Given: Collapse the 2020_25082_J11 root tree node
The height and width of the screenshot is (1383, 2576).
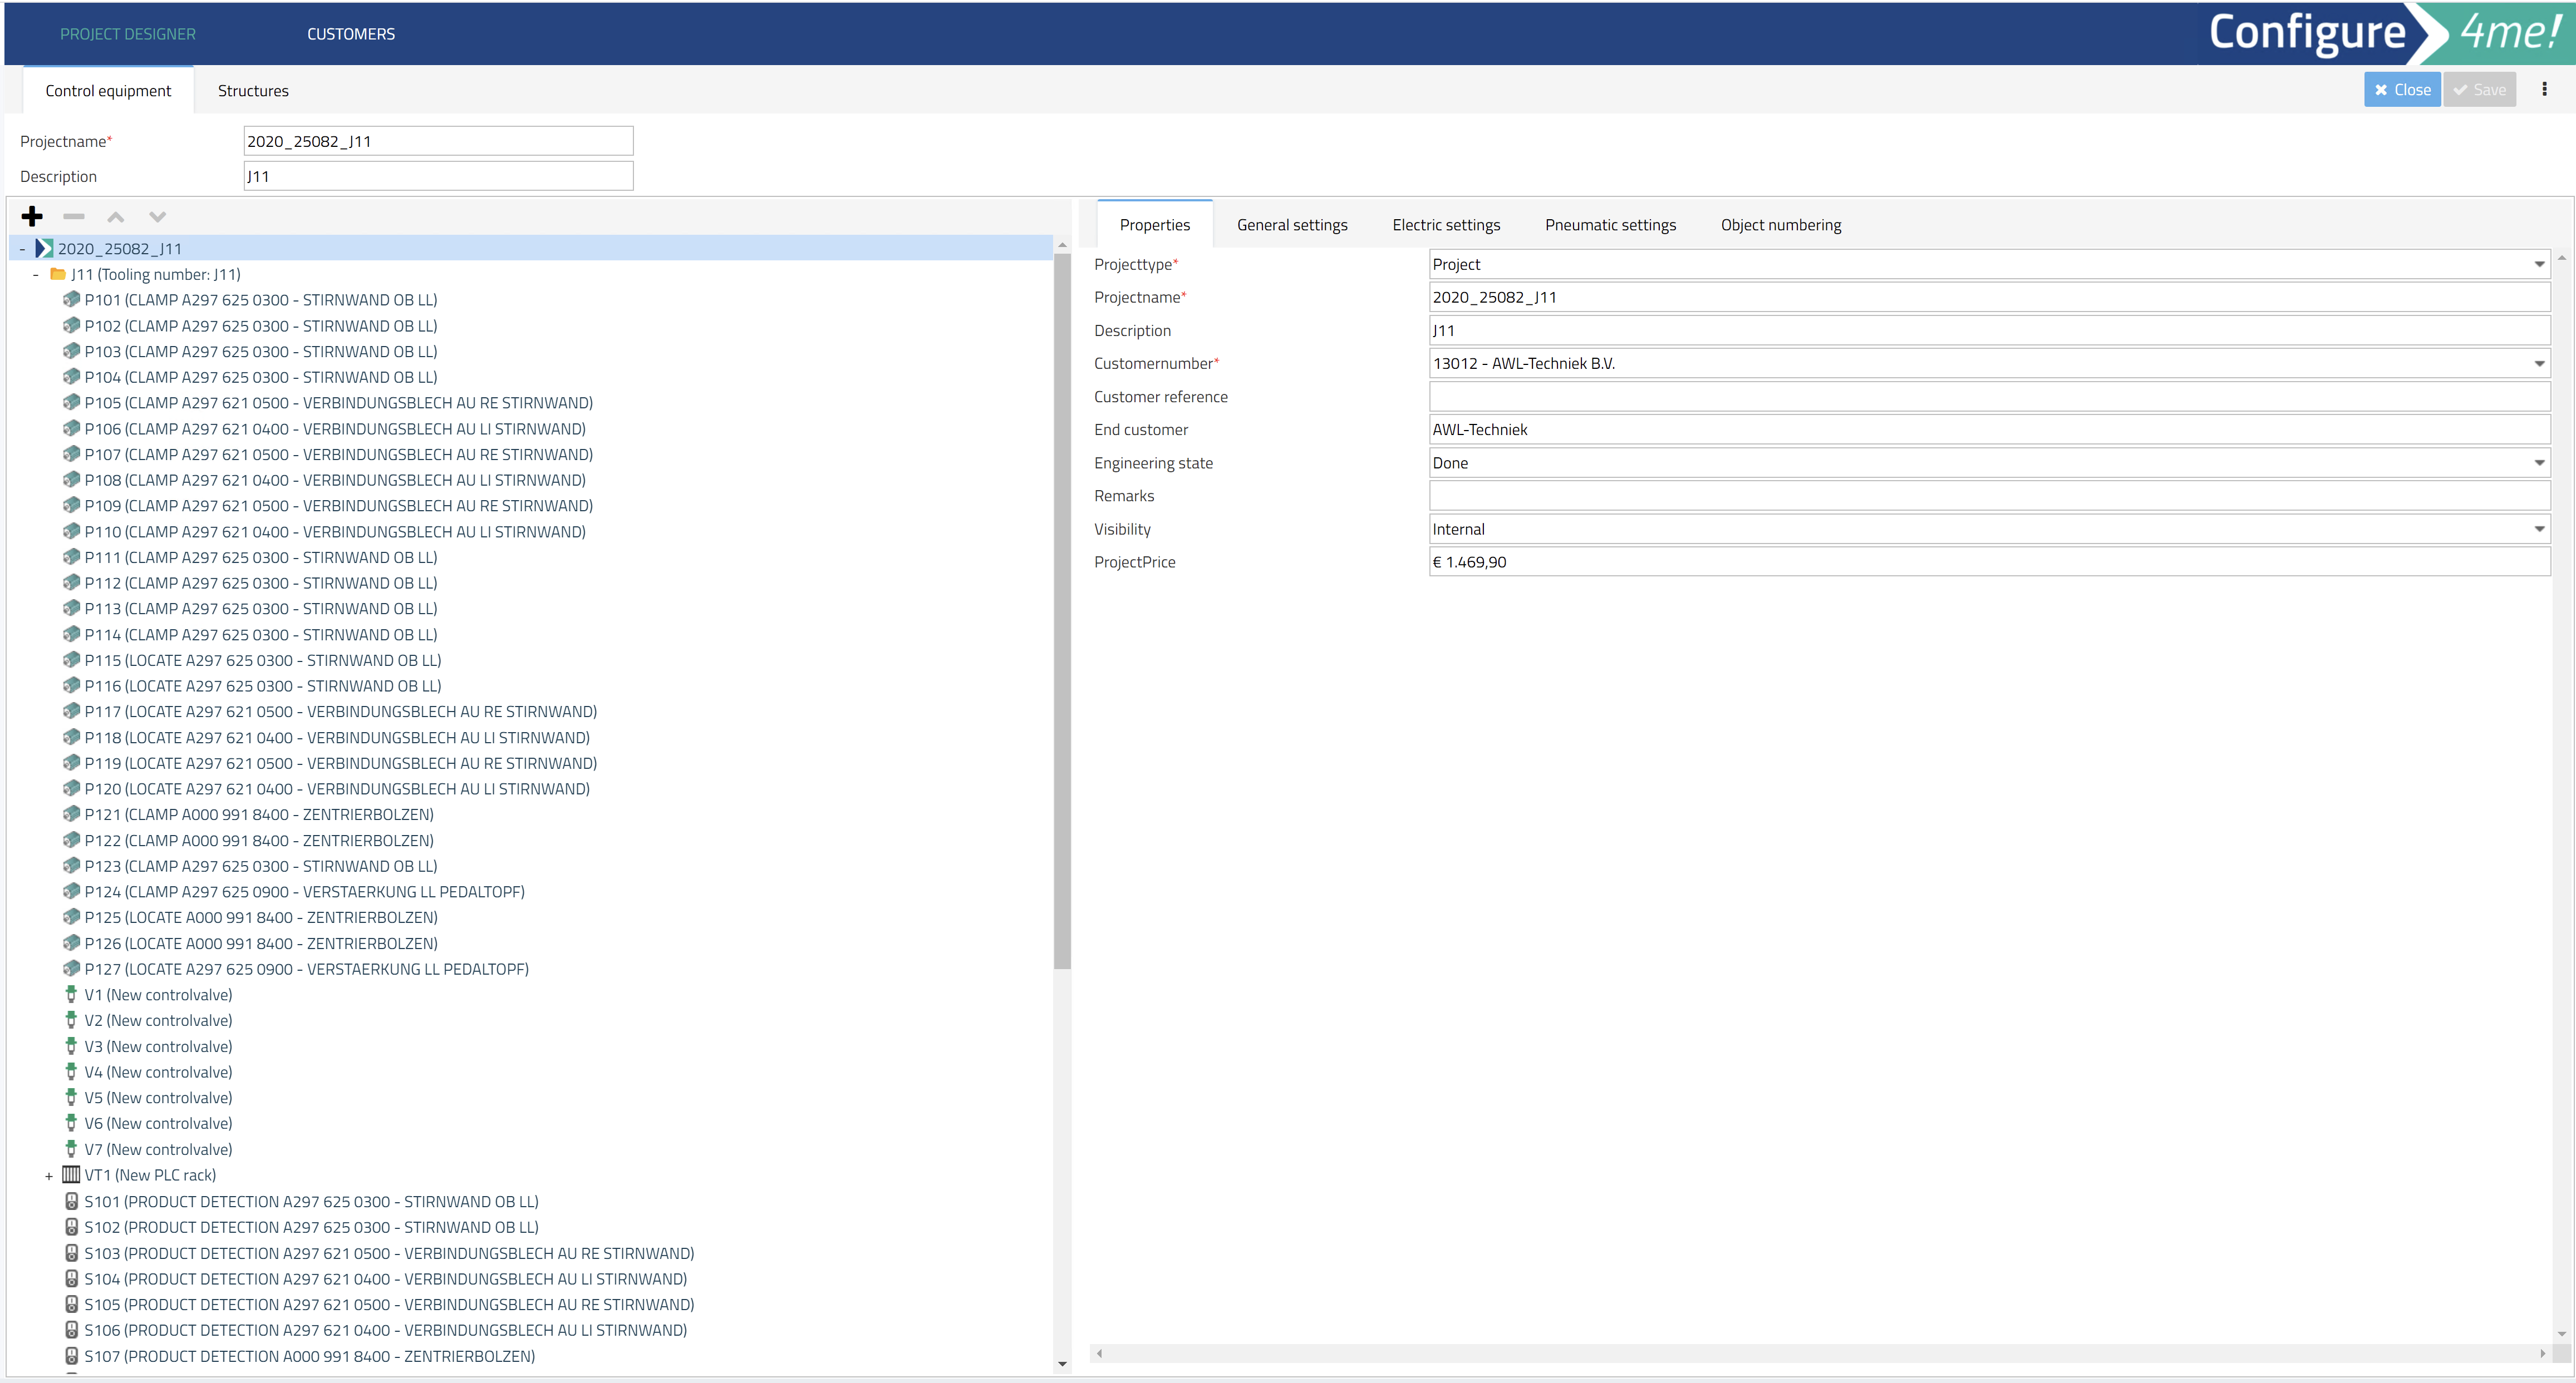Looking at the screenshot, I should tap(22, 249).
